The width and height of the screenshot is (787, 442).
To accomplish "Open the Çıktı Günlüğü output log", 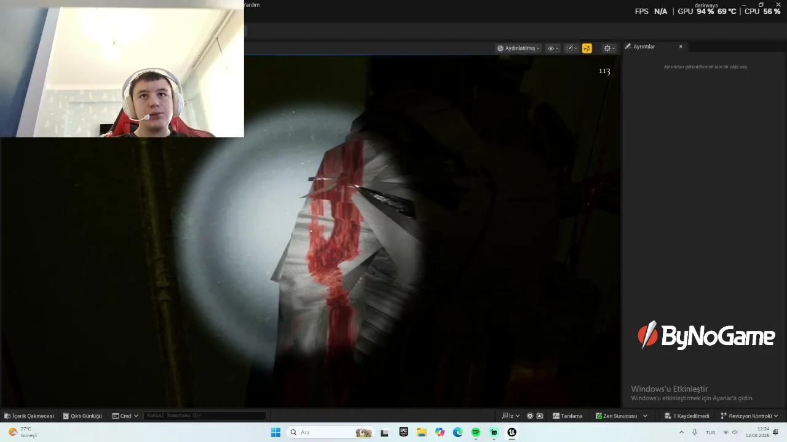I will [82, 416].
